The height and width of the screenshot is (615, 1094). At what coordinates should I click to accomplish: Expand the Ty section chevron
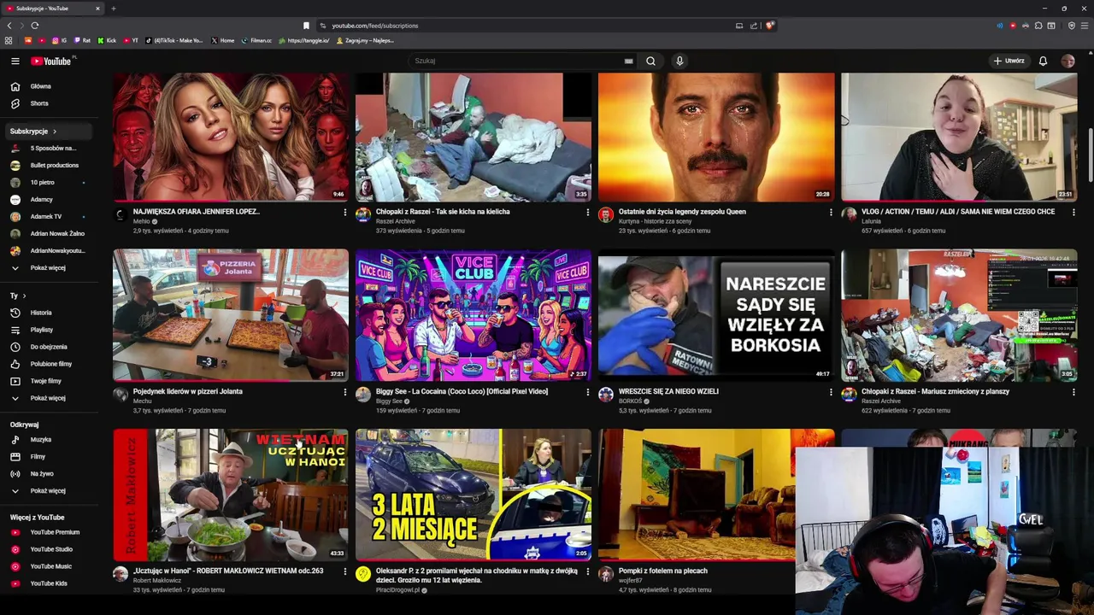pyautogui.click(x=25, y=296)
